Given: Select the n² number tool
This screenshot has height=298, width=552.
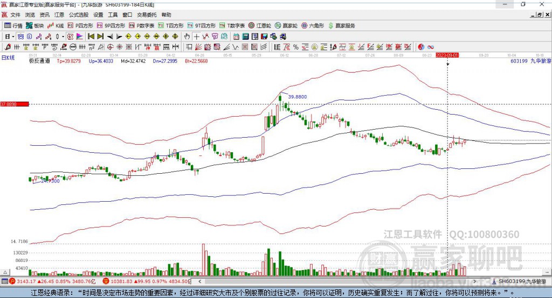Looking at the screenshot, I should 92,47.
